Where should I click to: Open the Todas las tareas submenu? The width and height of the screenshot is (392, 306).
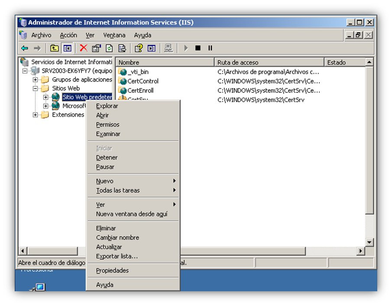(133, 190)
